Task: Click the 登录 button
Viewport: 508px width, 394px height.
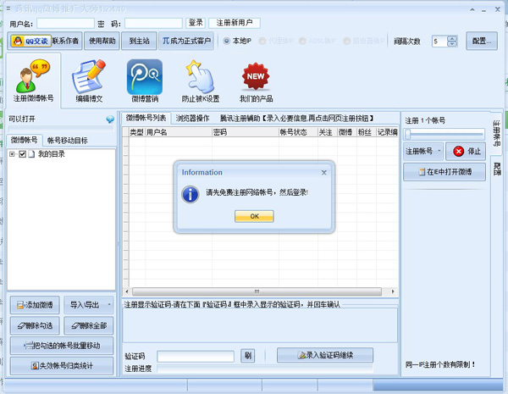Action: coord(196,23)
